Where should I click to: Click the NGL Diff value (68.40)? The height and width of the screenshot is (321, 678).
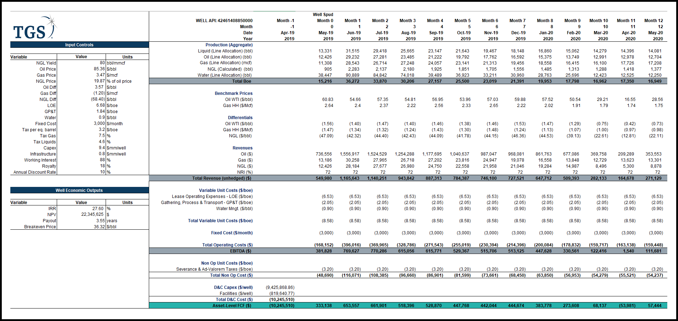(98, 100)
